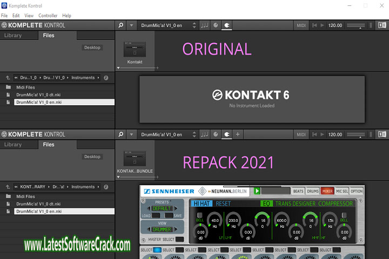This screenshot has width=389, height=259.
Task: Click the NI logo in the REPACK 2021 instance header
Action: pos(382,134)
